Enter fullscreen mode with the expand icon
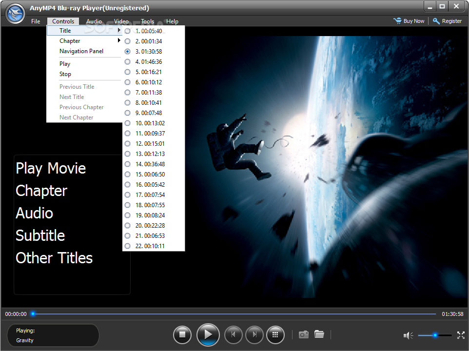Viewport: 469px width, 351px height. (461, 335)
